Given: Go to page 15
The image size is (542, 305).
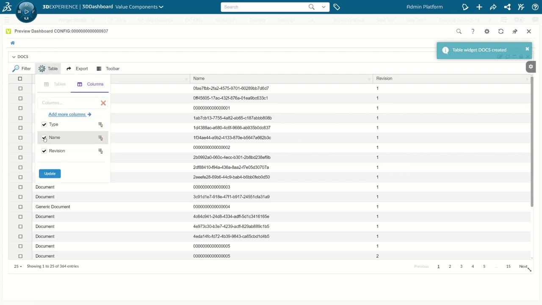Looking at the screenshot, I should (508, 266).
